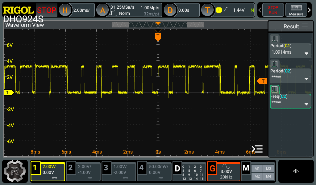Select the Freq(C2) measurement item

pyautogui.click(x=291, y=101)
